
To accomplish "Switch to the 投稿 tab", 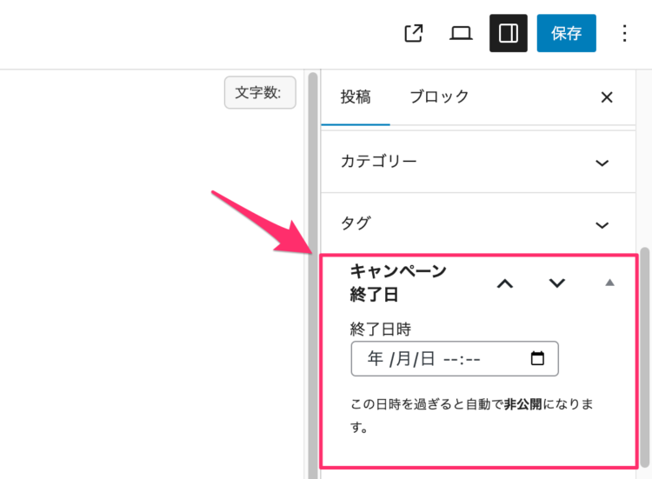I will pos(356,97).
